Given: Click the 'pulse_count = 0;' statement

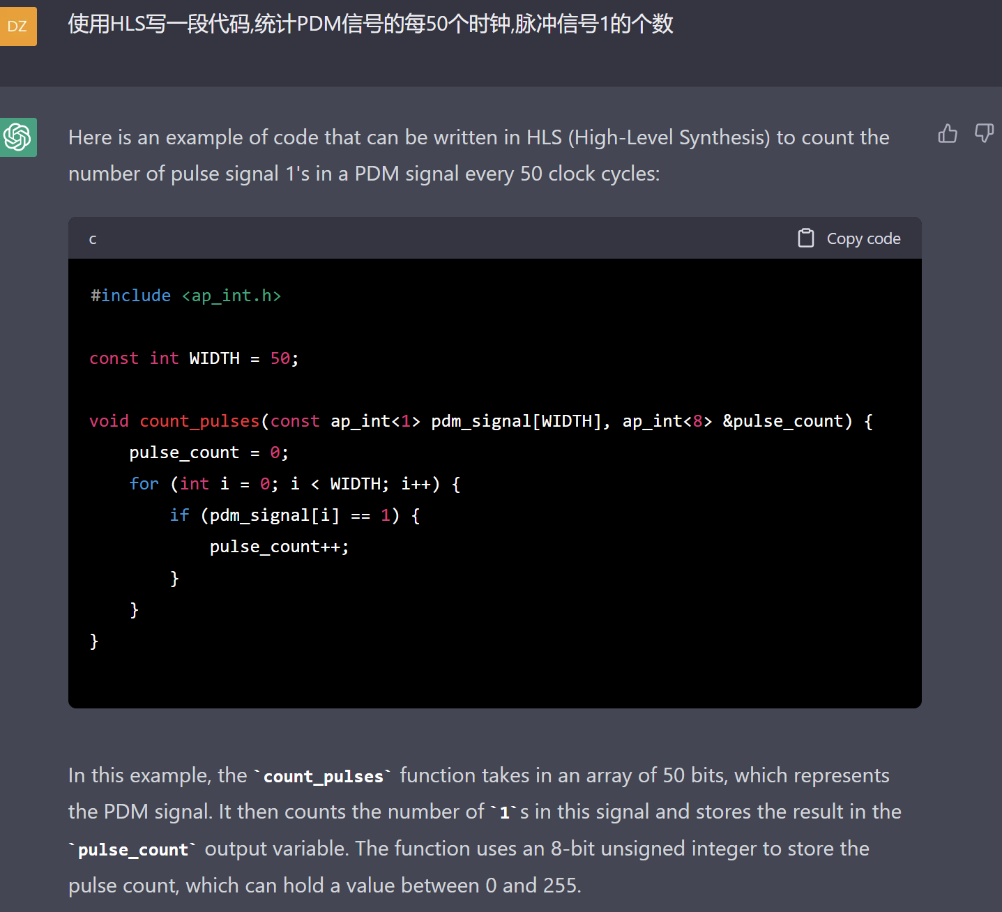Looking at the screenshot, I should coord(208,453).
